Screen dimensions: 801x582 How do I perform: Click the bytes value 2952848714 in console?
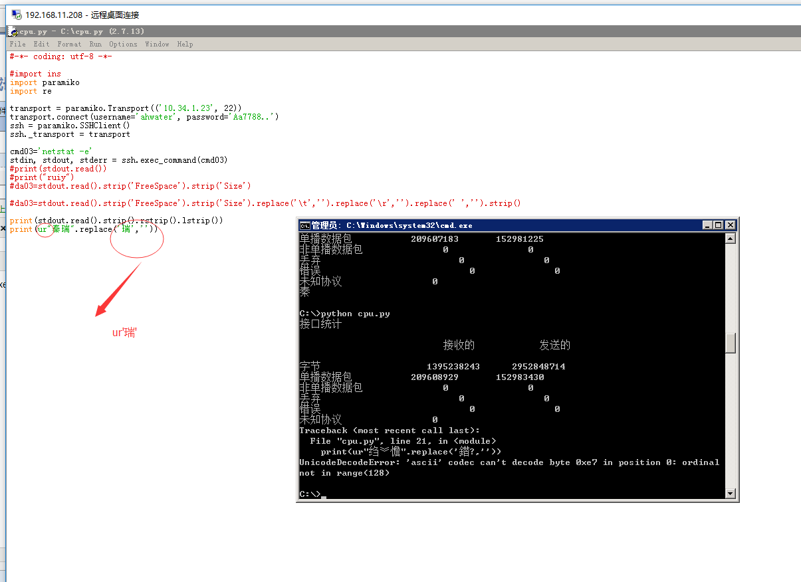point(538,367)
